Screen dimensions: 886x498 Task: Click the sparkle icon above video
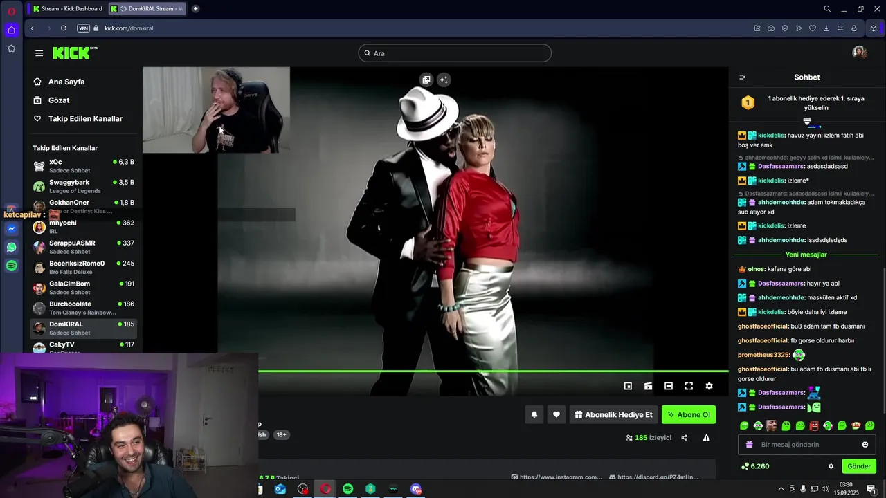[444, 80]
